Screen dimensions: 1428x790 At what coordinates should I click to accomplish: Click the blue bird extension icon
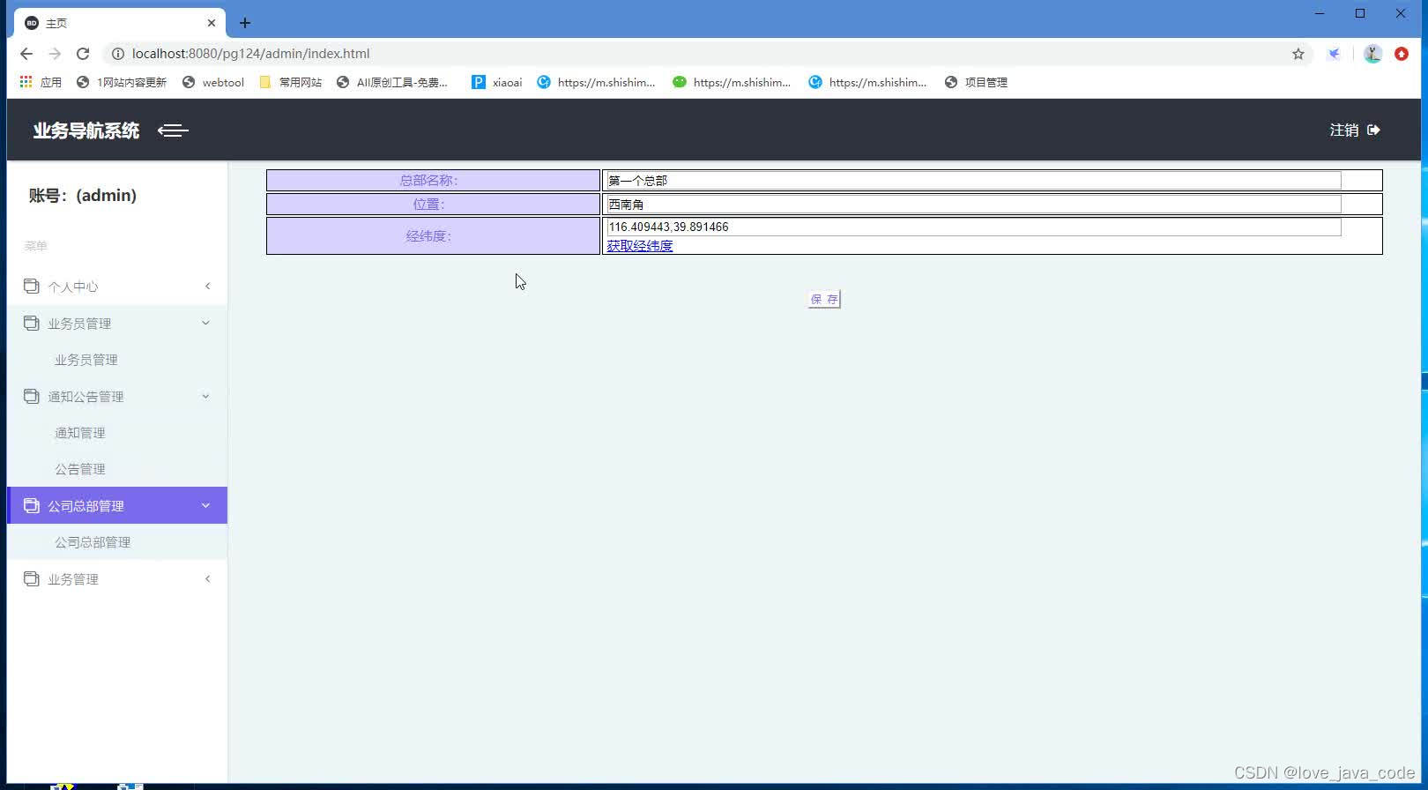click(1335, 54)
